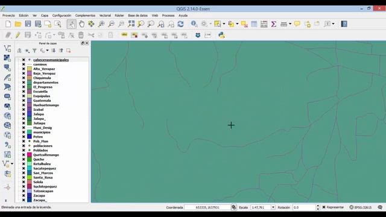The width and height of the screenshot is (386, 217).
Task: Click the Santa_Rosa layer color swatch
Action: (30, 177)
